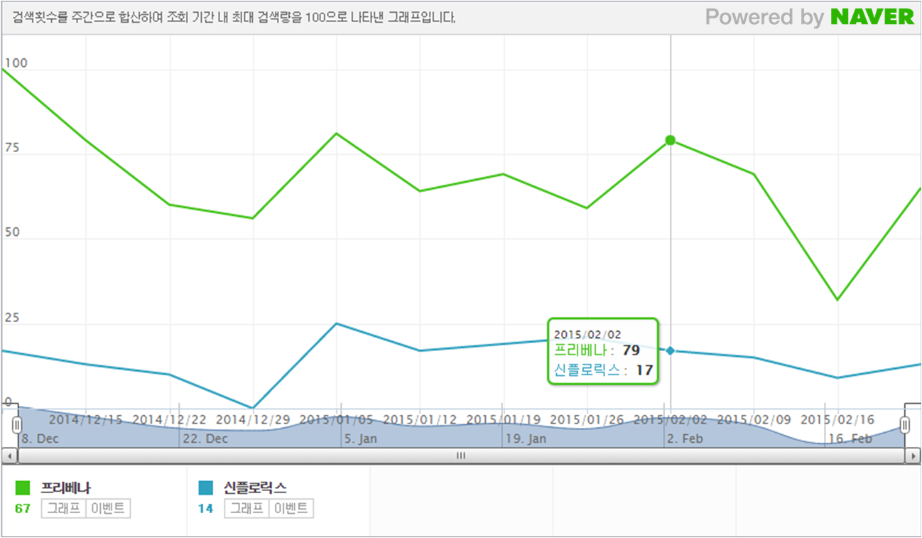Click the horizontal scrollbar thumb grip
The image size is (922, 538).
[x=461, y=456]
